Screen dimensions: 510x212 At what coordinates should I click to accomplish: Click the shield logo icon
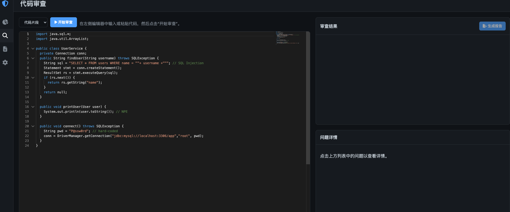(x=5, y=4)
